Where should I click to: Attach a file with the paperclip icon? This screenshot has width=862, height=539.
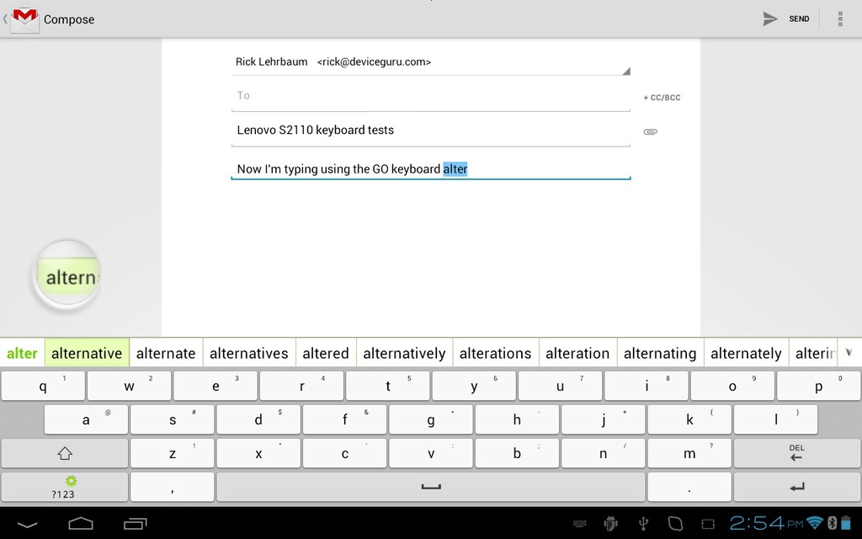tap(651, 131)
